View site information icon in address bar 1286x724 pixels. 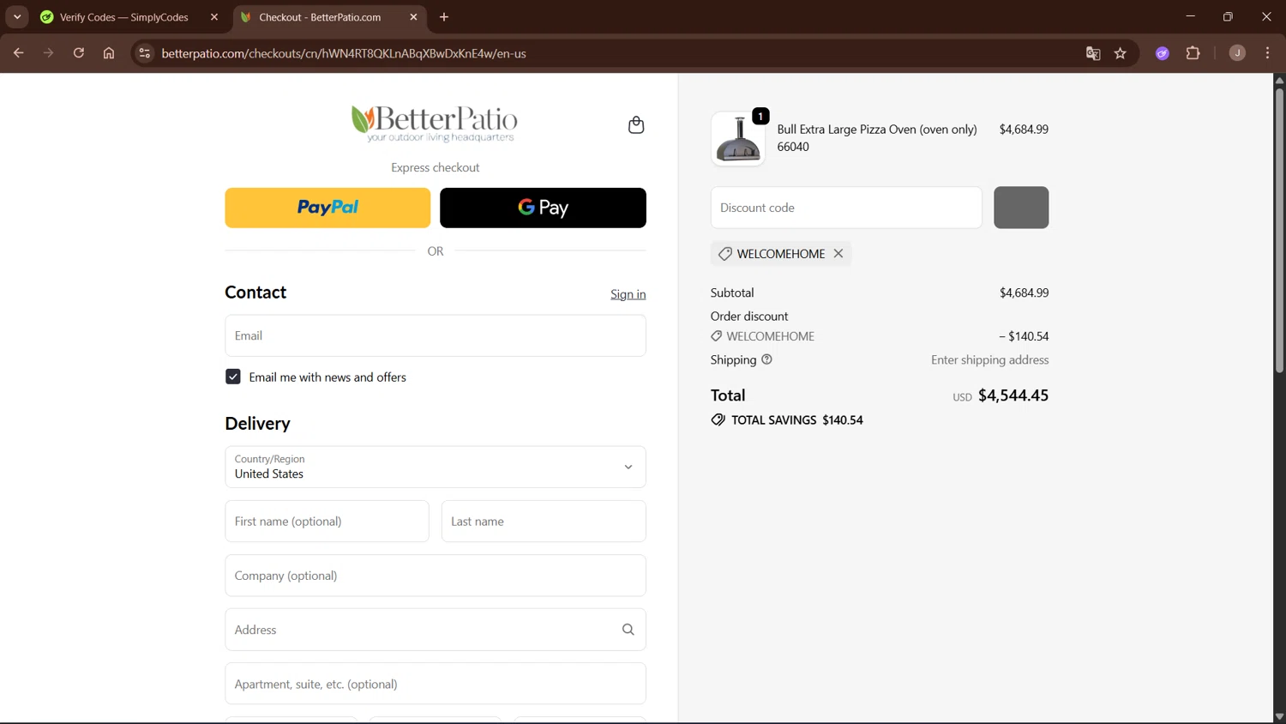145,53
